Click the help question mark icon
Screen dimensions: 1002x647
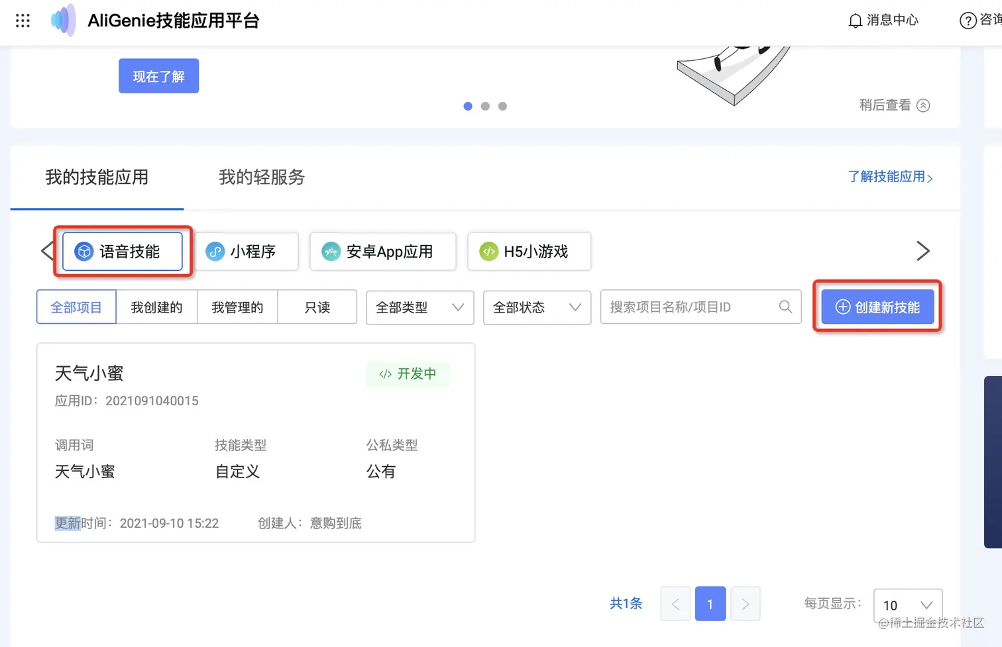[968, 21]
